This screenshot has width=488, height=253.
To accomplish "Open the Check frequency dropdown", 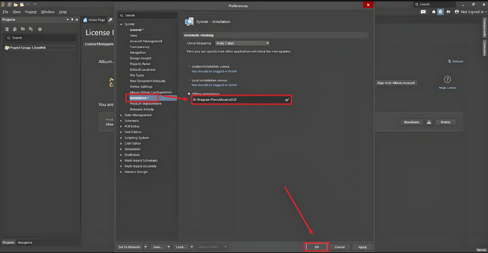I will pos(242,43).
